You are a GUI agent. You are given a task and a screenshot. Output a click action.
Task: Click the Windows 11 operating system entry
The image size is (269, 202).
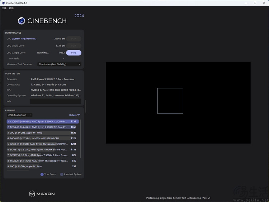56,95
